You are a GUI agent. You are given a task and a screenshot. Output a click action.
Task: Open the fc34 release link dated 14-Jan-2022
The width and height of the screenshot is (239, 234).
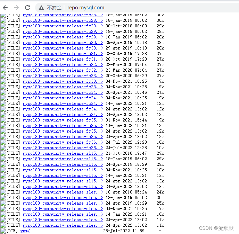coord(63,103)
